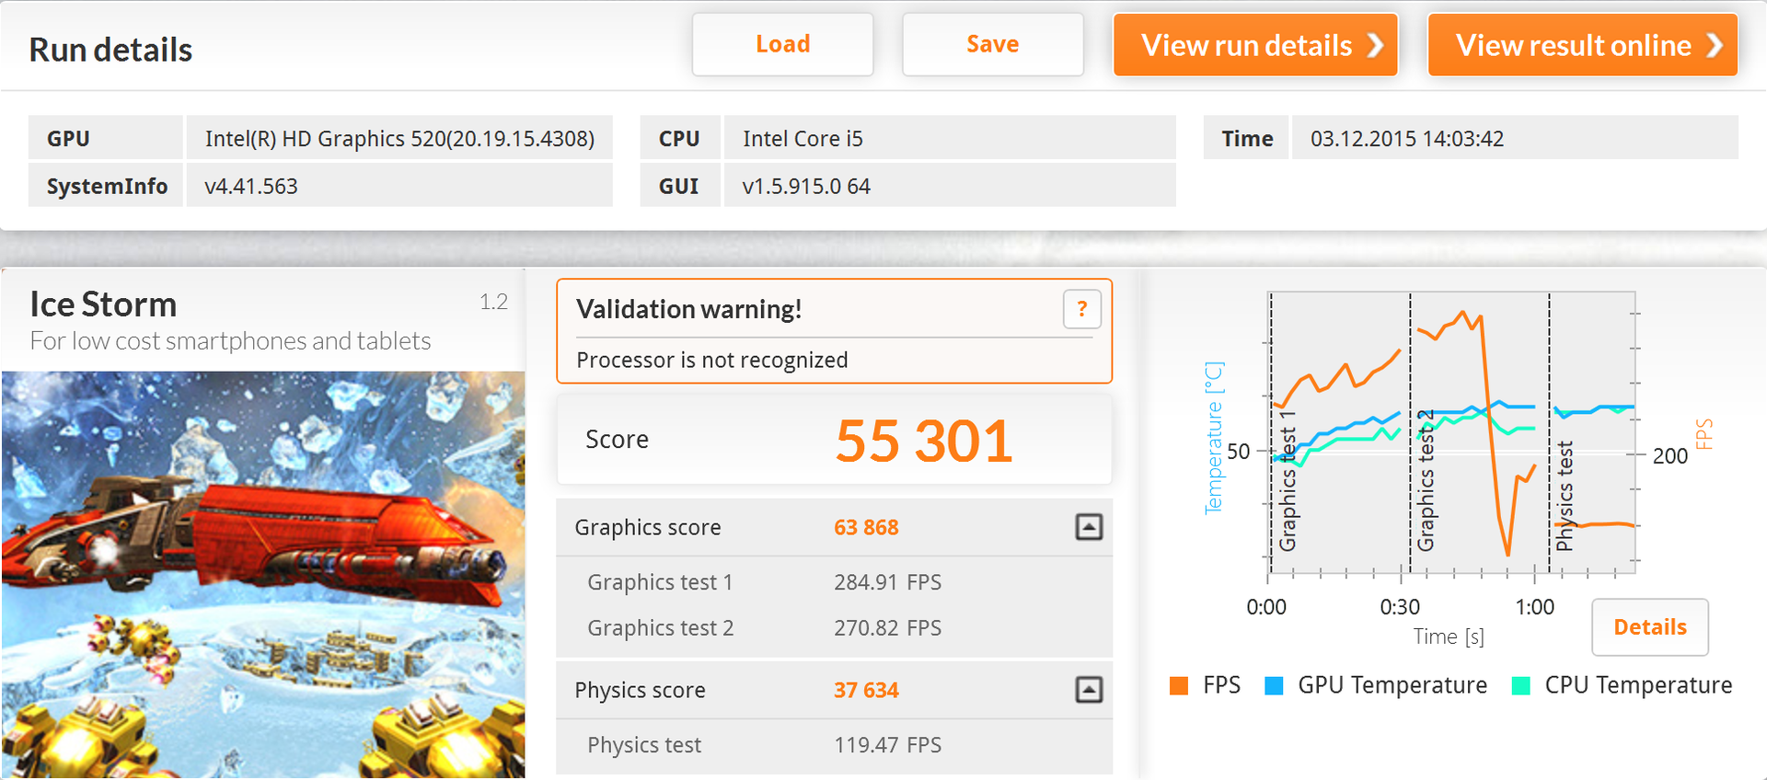Screen dimensions: 1767x780
Task: Select GUI version v1.5.915.0 64
Action: tap(806, 187)
